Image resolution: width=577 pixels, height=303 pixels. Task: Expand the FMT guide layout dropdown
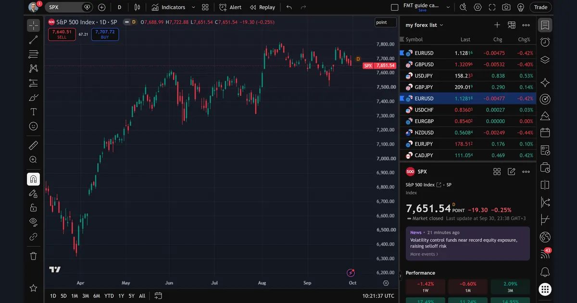point(448,7)
